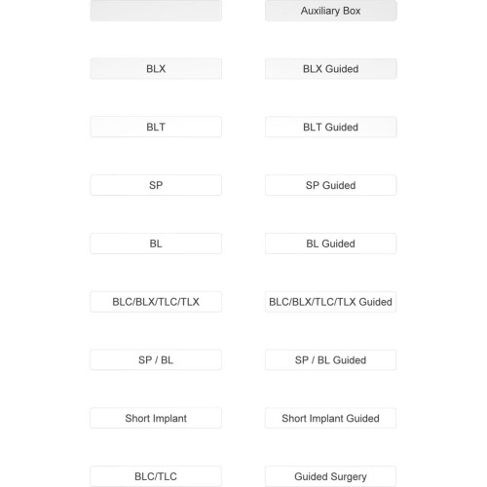Click the blank unlabeled top-left button
The width and height of the screenshot is (487, 487).
(x=156, y=11)
